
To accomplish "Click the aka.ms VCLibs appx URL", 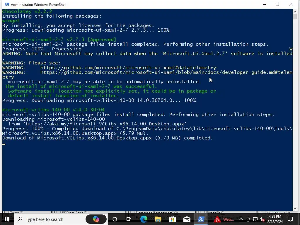I will pyautogui.click(x=105, y=124).
